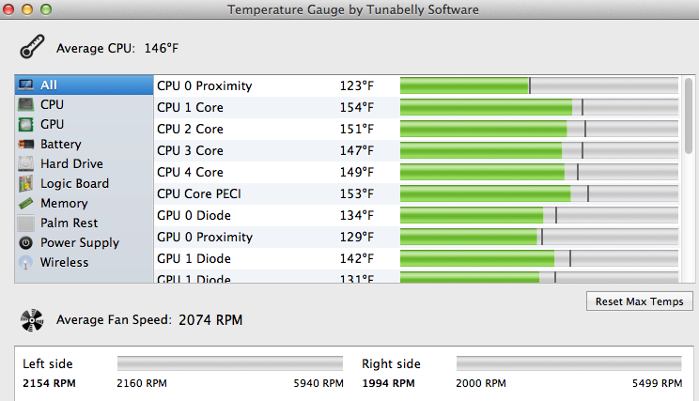Select the CPU 3 Core row label
The image size is (699, 401).
coord(190,150)
